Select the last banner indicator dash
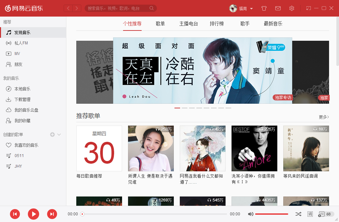 click(x=228, y=108)
